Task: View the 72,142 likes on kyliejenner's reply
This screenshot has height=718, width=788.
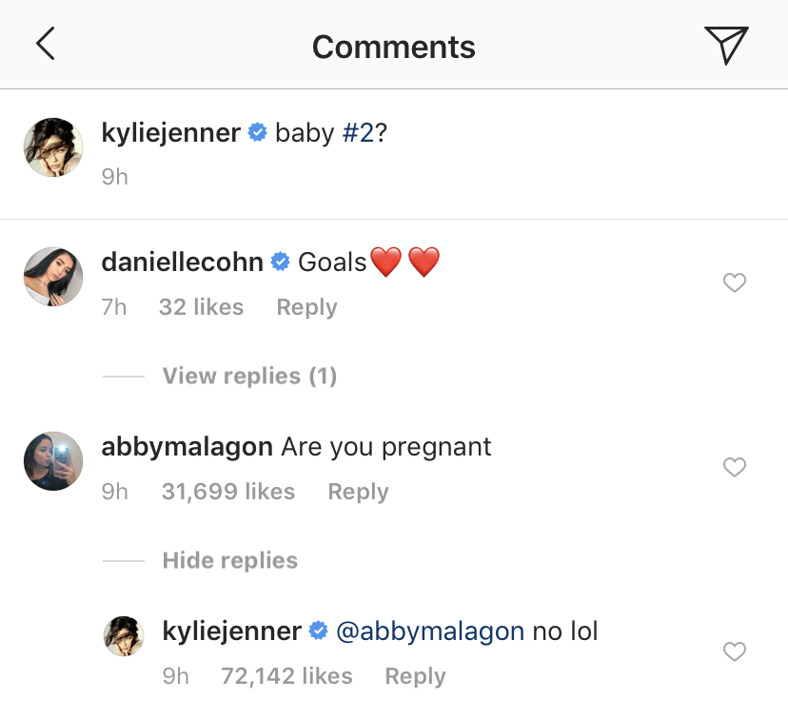Action: [286, 676]
